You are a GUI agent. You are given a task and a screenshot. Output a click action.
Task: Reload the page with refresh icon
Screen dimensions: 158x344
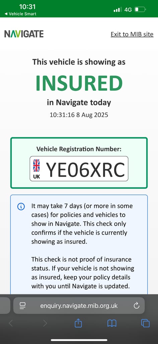coord(136,306)
